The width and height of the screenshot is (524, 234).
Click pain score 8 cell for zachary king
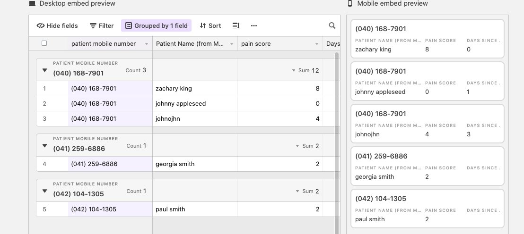tap(280, 89)
